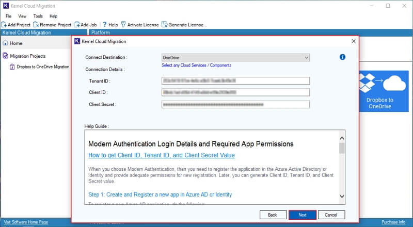Follow the Select any Cloud Services / Components link

(x=197, y=66)
